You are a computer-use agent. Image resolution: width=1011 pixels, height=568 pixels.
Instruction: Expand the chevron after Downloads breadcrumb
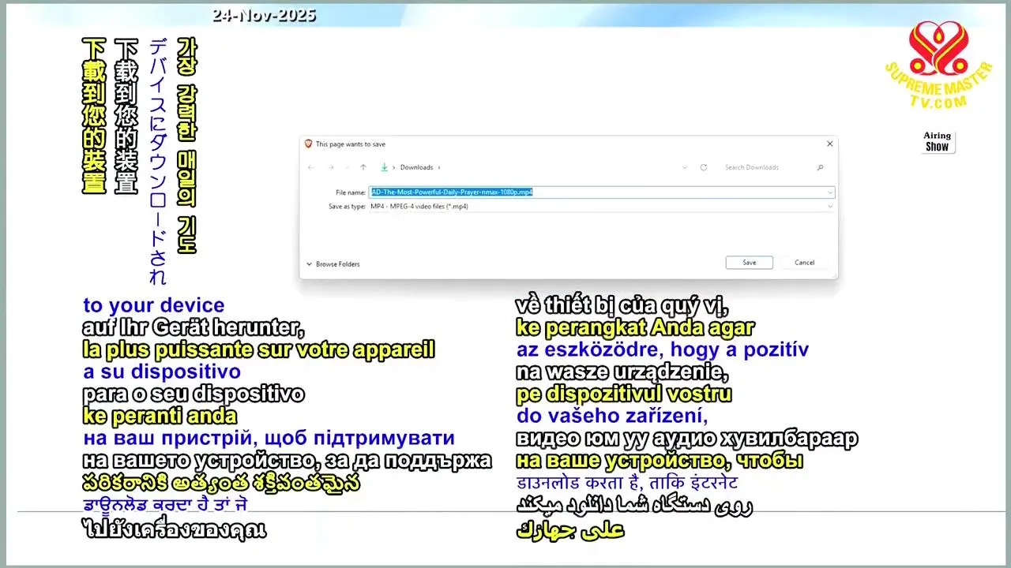pyautogui.click(x=439, y=167)
